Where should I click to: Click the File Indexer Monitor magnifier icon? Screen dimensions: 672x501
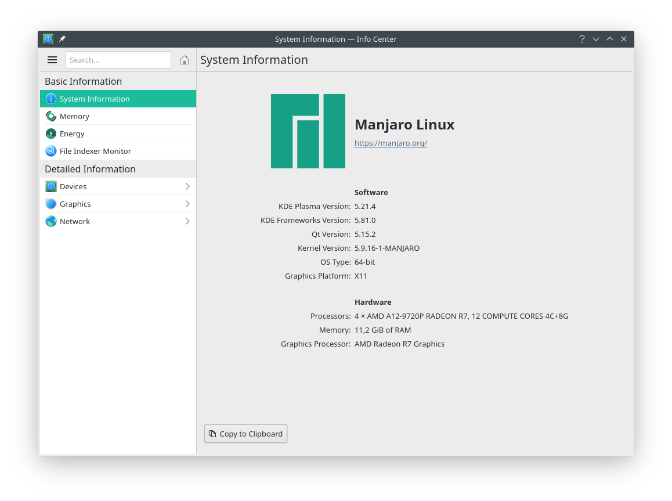tap(51, 152)
